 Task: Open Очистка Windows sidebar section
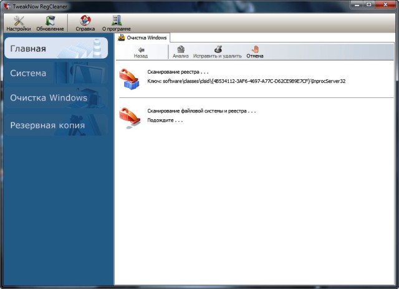(56, 97)
